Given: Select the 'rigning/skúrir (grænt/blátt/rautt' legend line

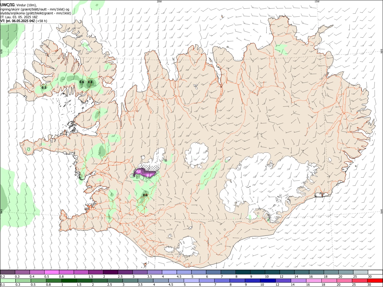Looking at the screenshot, I should click(x=35, y=9).
